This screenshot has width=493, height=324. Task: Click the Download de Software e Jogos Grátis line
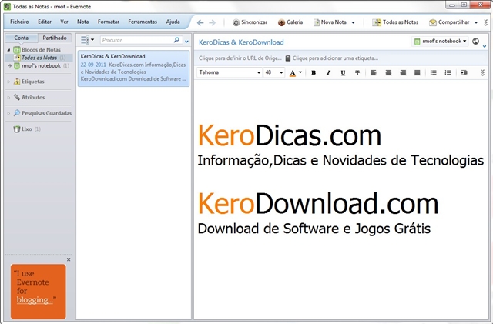314,229
